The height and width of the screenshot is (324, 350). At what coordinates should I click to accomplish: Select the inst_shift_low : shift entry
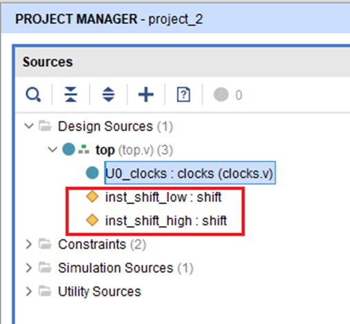(x=163, y=197)
